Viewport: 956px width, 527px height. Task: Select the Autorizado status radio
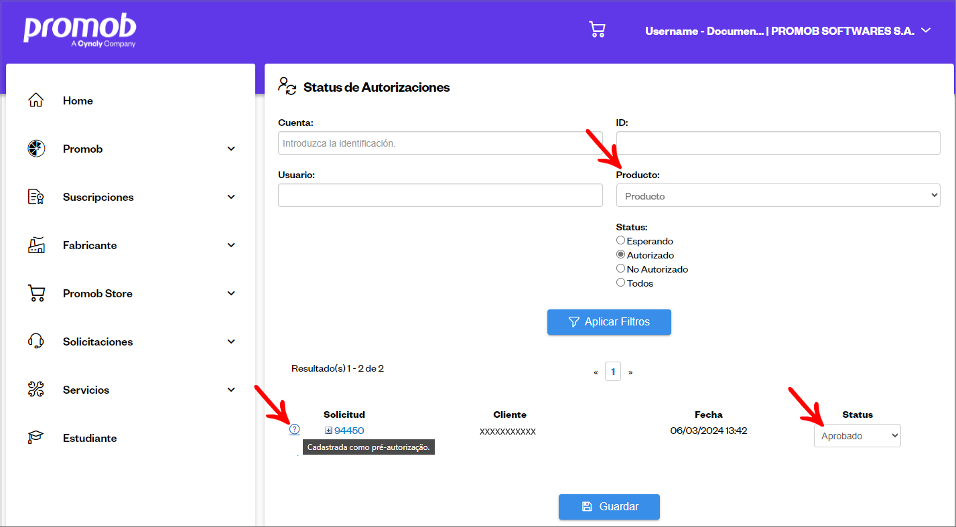[620, 254]
